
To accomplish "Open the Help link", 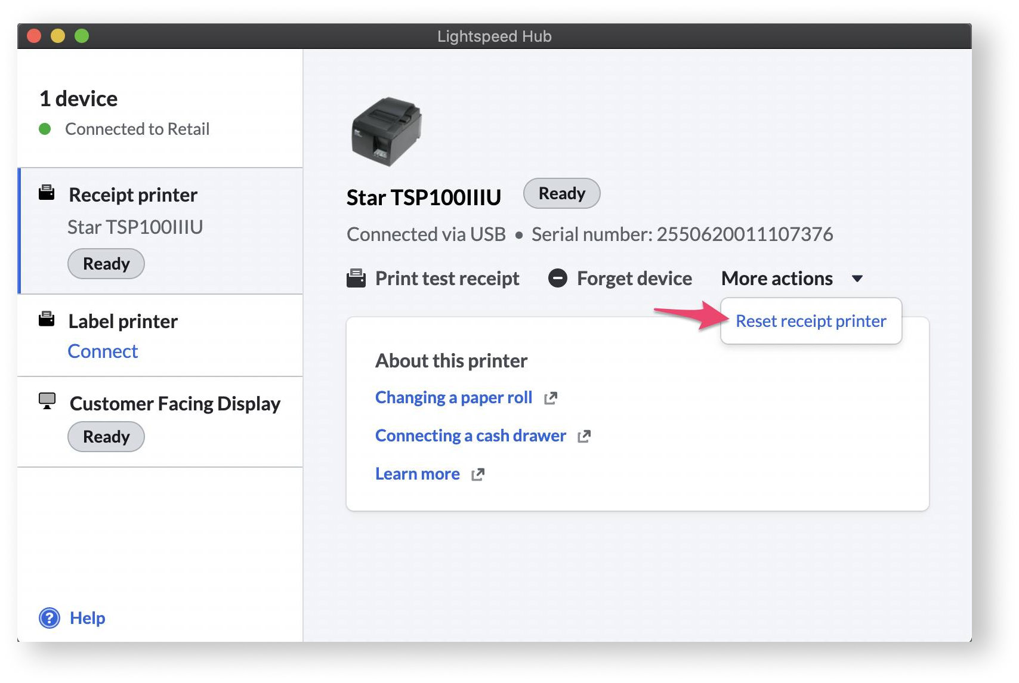I will (x=87, y=618).
